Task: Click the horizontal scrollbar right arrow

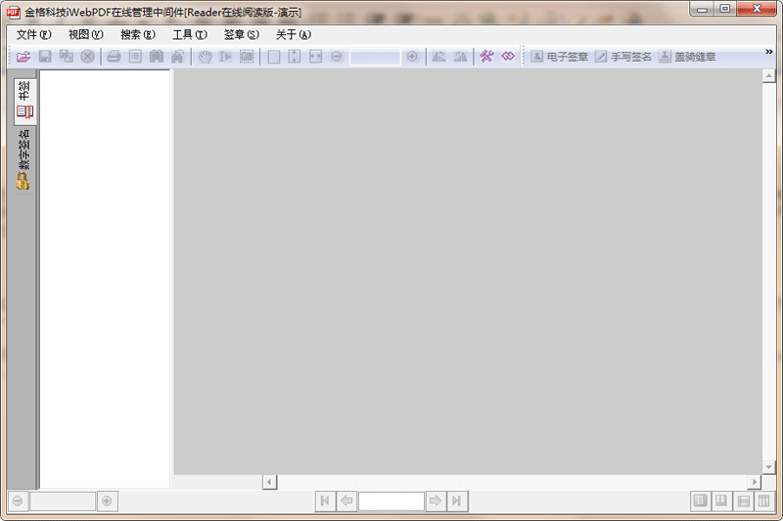Action: [x=754, y=482]
